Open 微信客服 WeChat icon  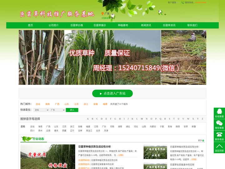pyautogui.click(x=219, y=123)
